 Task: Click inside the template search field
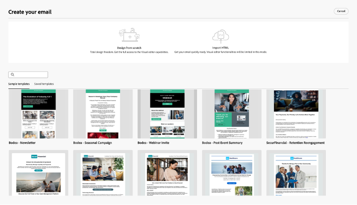point(31,74)
